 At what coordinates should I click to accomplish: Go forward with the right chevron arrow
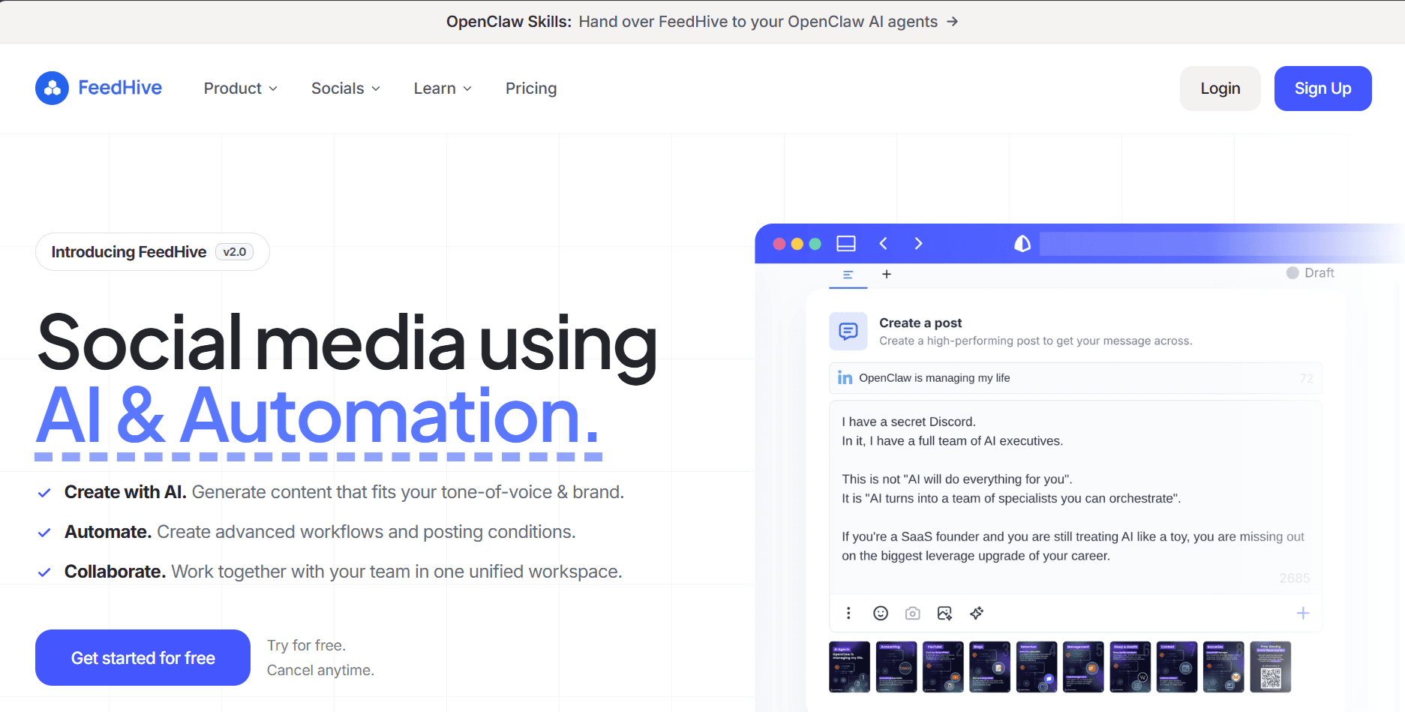(918, 244)
